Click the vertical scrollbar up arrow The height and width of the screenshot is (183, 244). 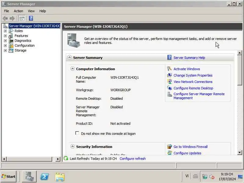240,53
